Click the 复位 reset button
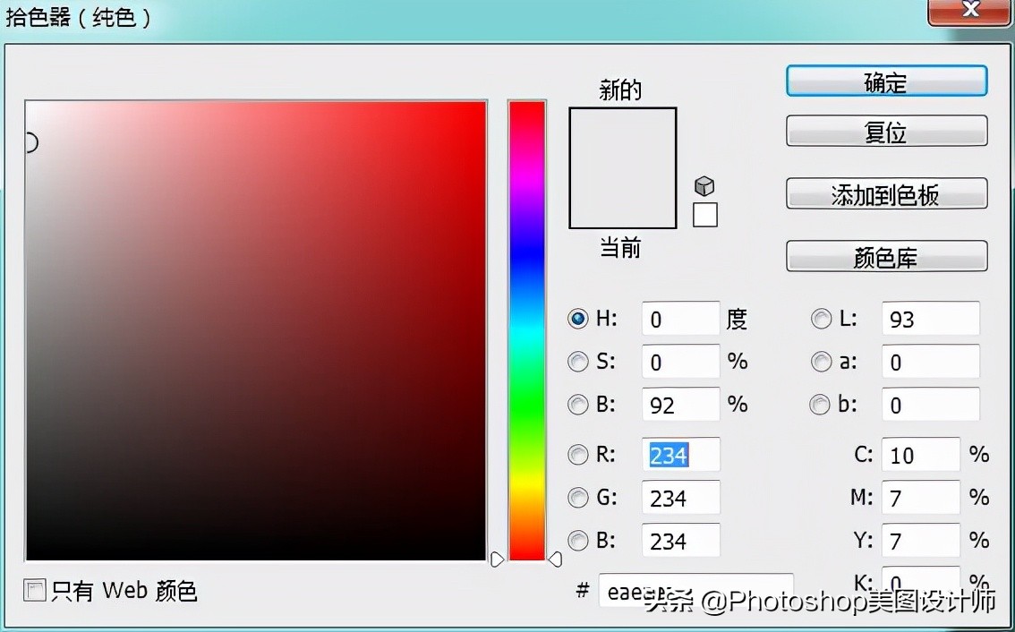Viewport: 1015px width, 632px height. tap(886, 132)
